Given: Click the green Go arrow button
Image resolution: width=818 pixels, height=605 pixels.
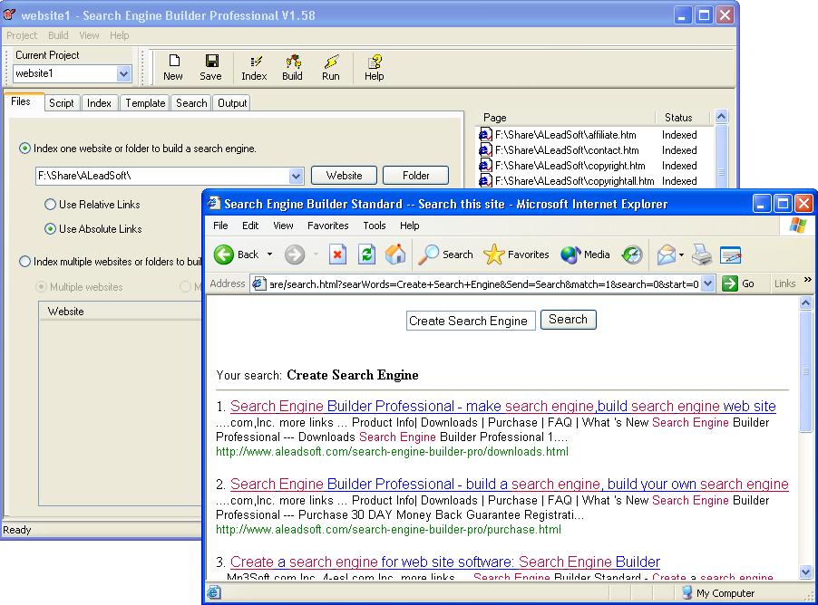Looking at the screenshot, I should tap(730, 283).
